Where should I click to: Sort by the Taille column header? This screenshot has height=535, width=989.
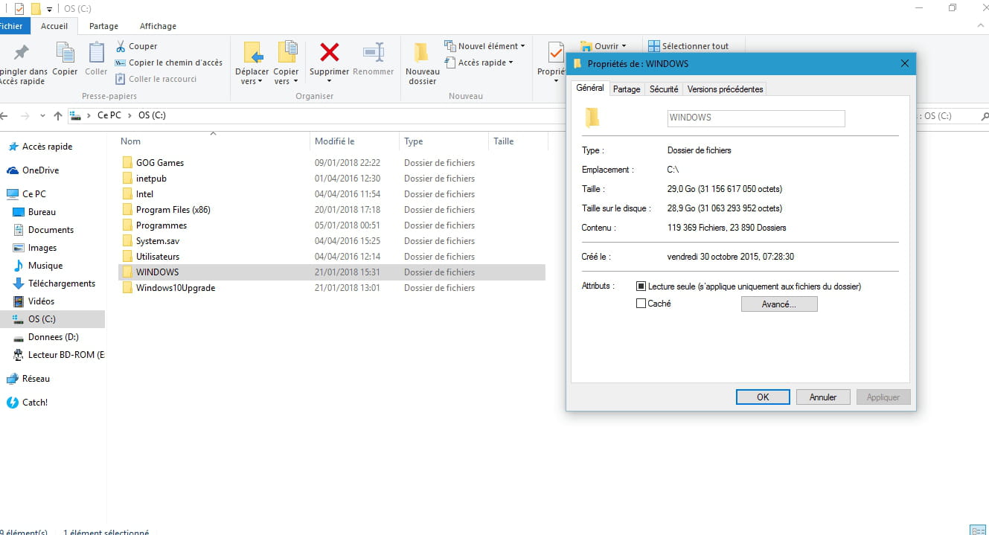(517, 141)
